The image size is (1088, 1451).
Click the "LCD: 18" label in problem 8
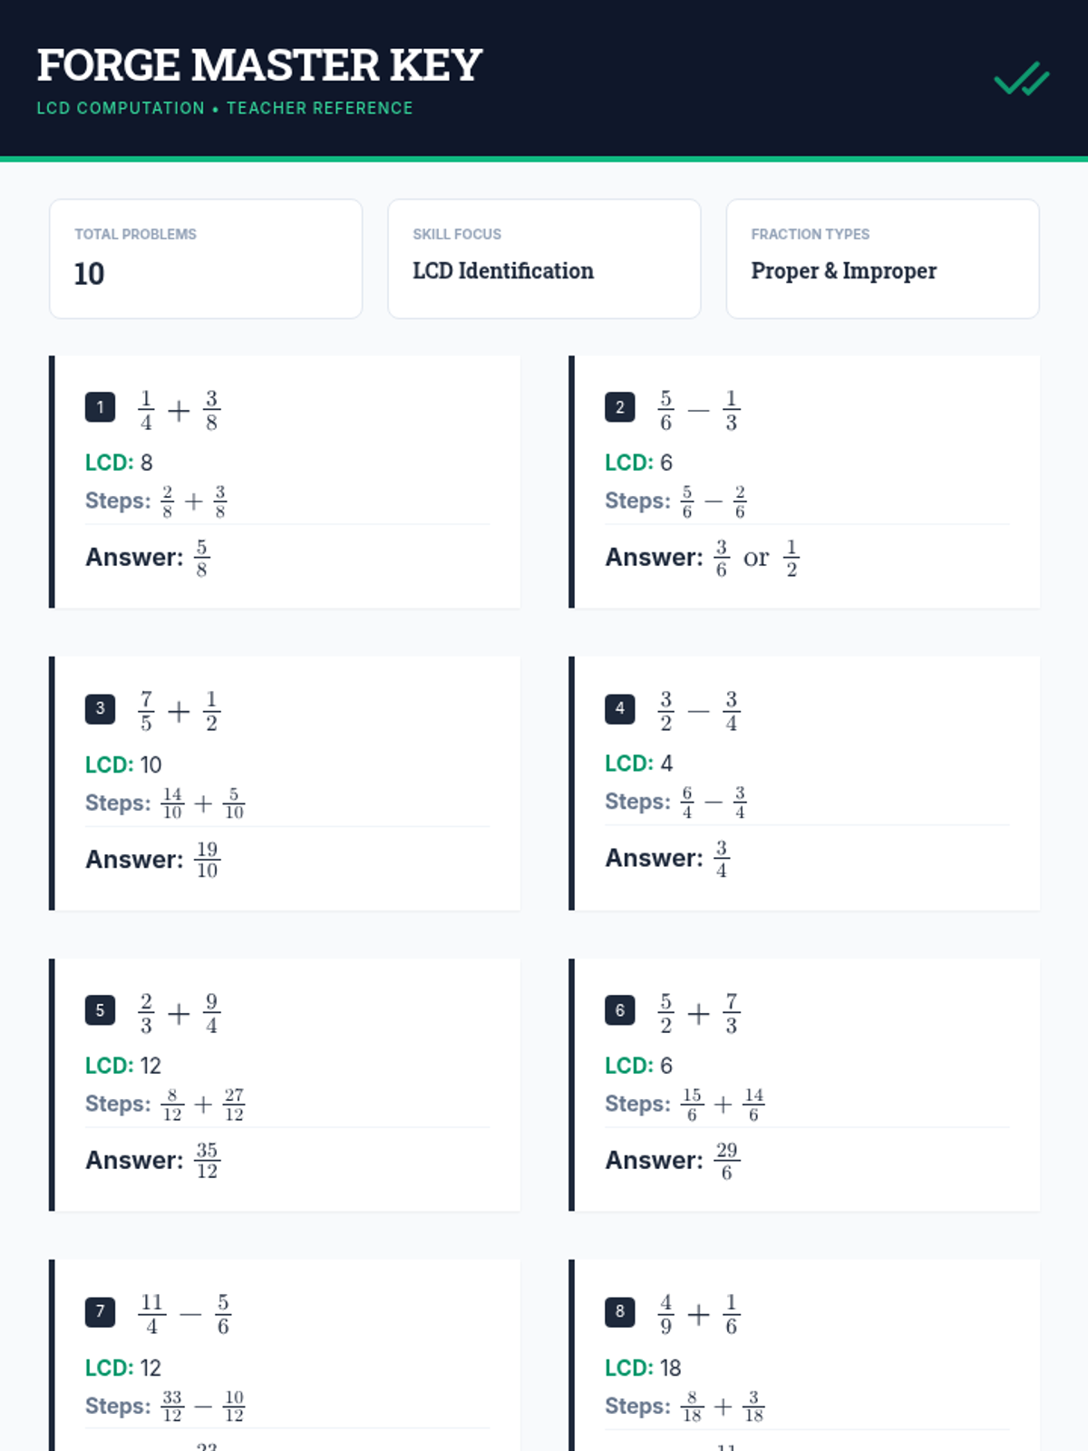click(x=643, y=1368)
